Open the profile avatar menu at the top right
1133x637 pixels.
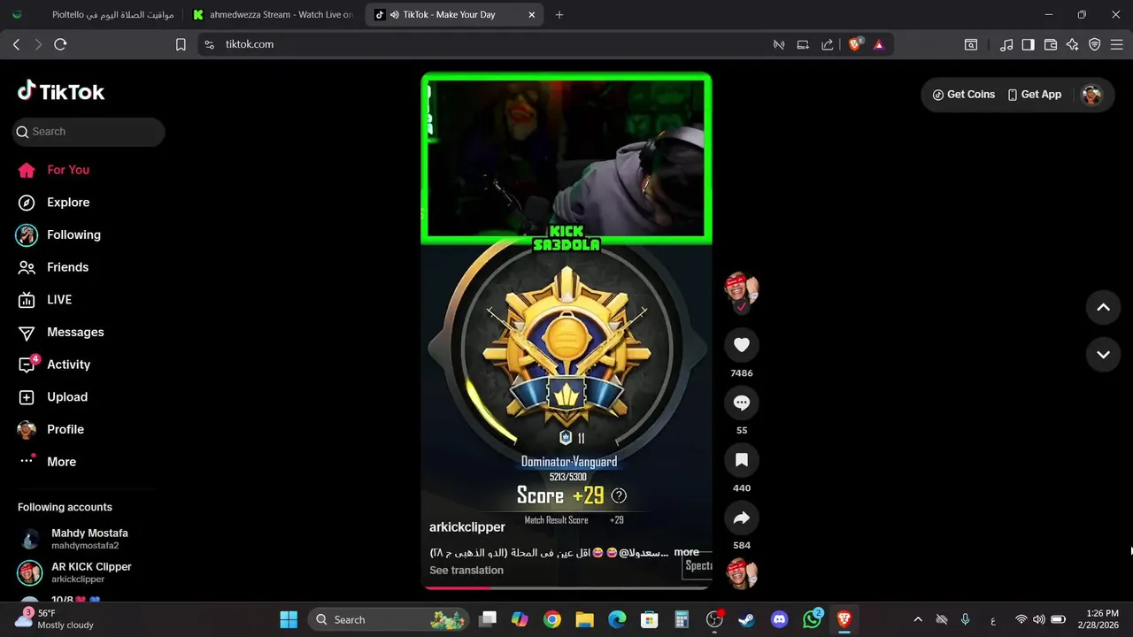point(1091,95)
